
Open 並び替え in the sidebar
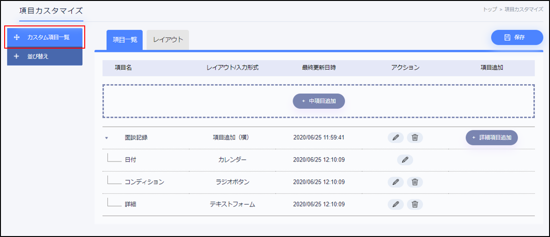click(x=45, y=56)
